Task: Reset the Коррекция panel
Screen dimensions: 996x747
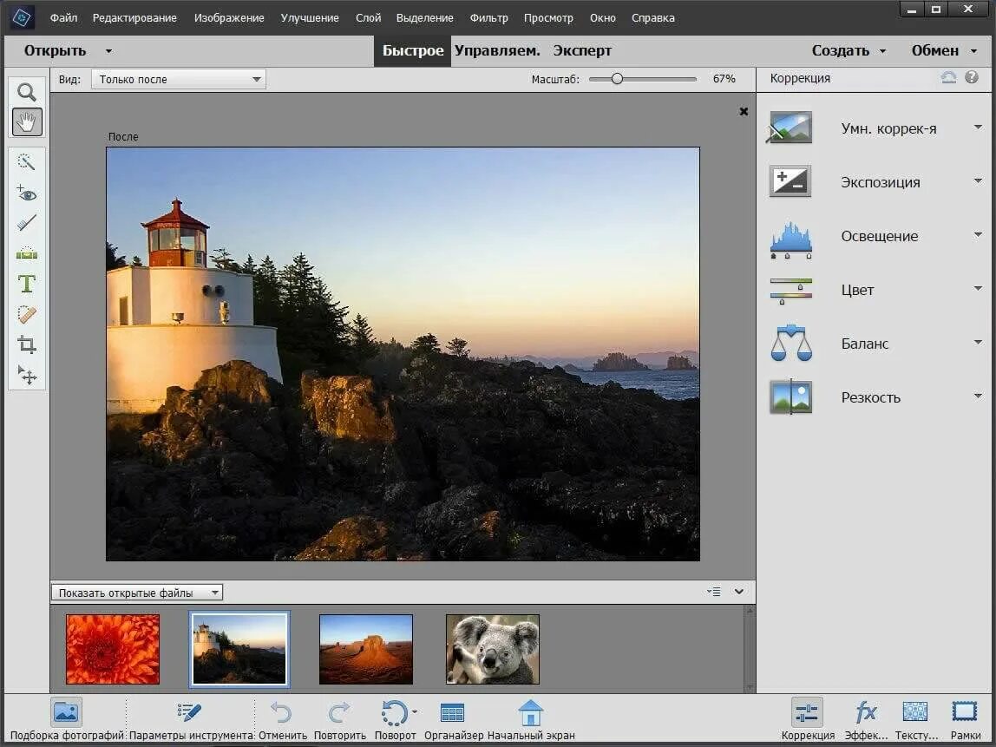Action: pyautogui.click(x=948, y=77)
